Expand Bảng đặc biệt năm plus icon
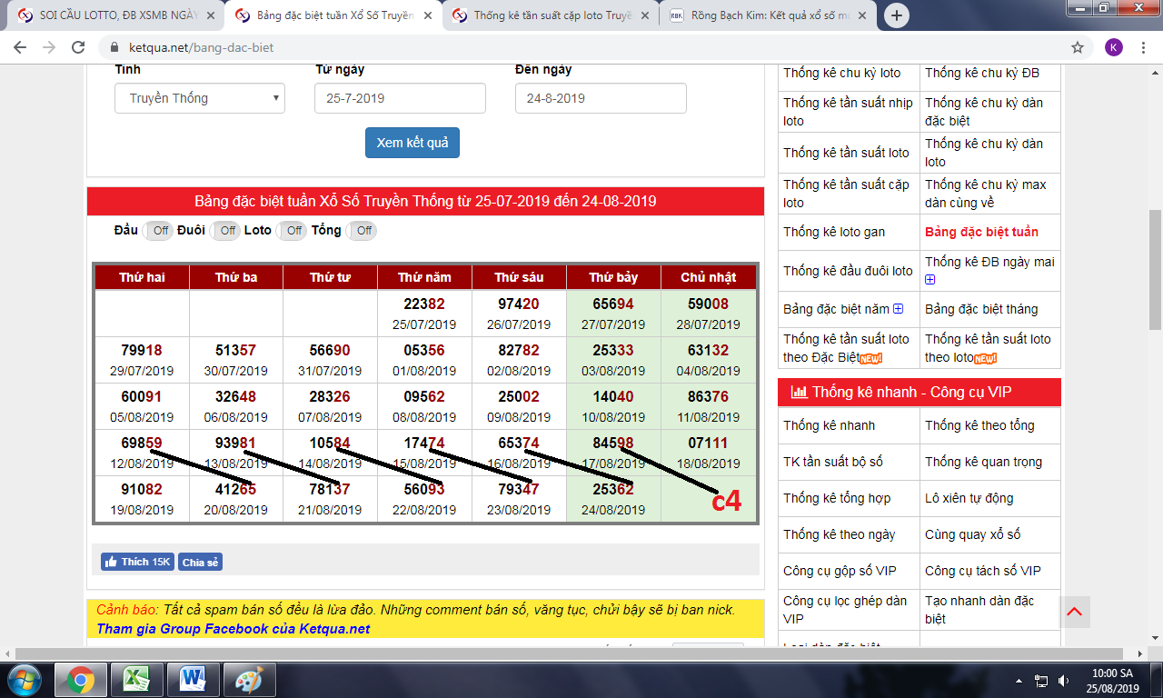The width and height of the screenshot is (1163, 698). (898, 309)
